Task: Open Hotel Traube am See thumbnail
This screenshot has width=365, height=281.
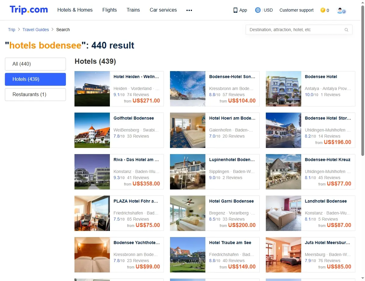Action: click(x=188, y=255)
